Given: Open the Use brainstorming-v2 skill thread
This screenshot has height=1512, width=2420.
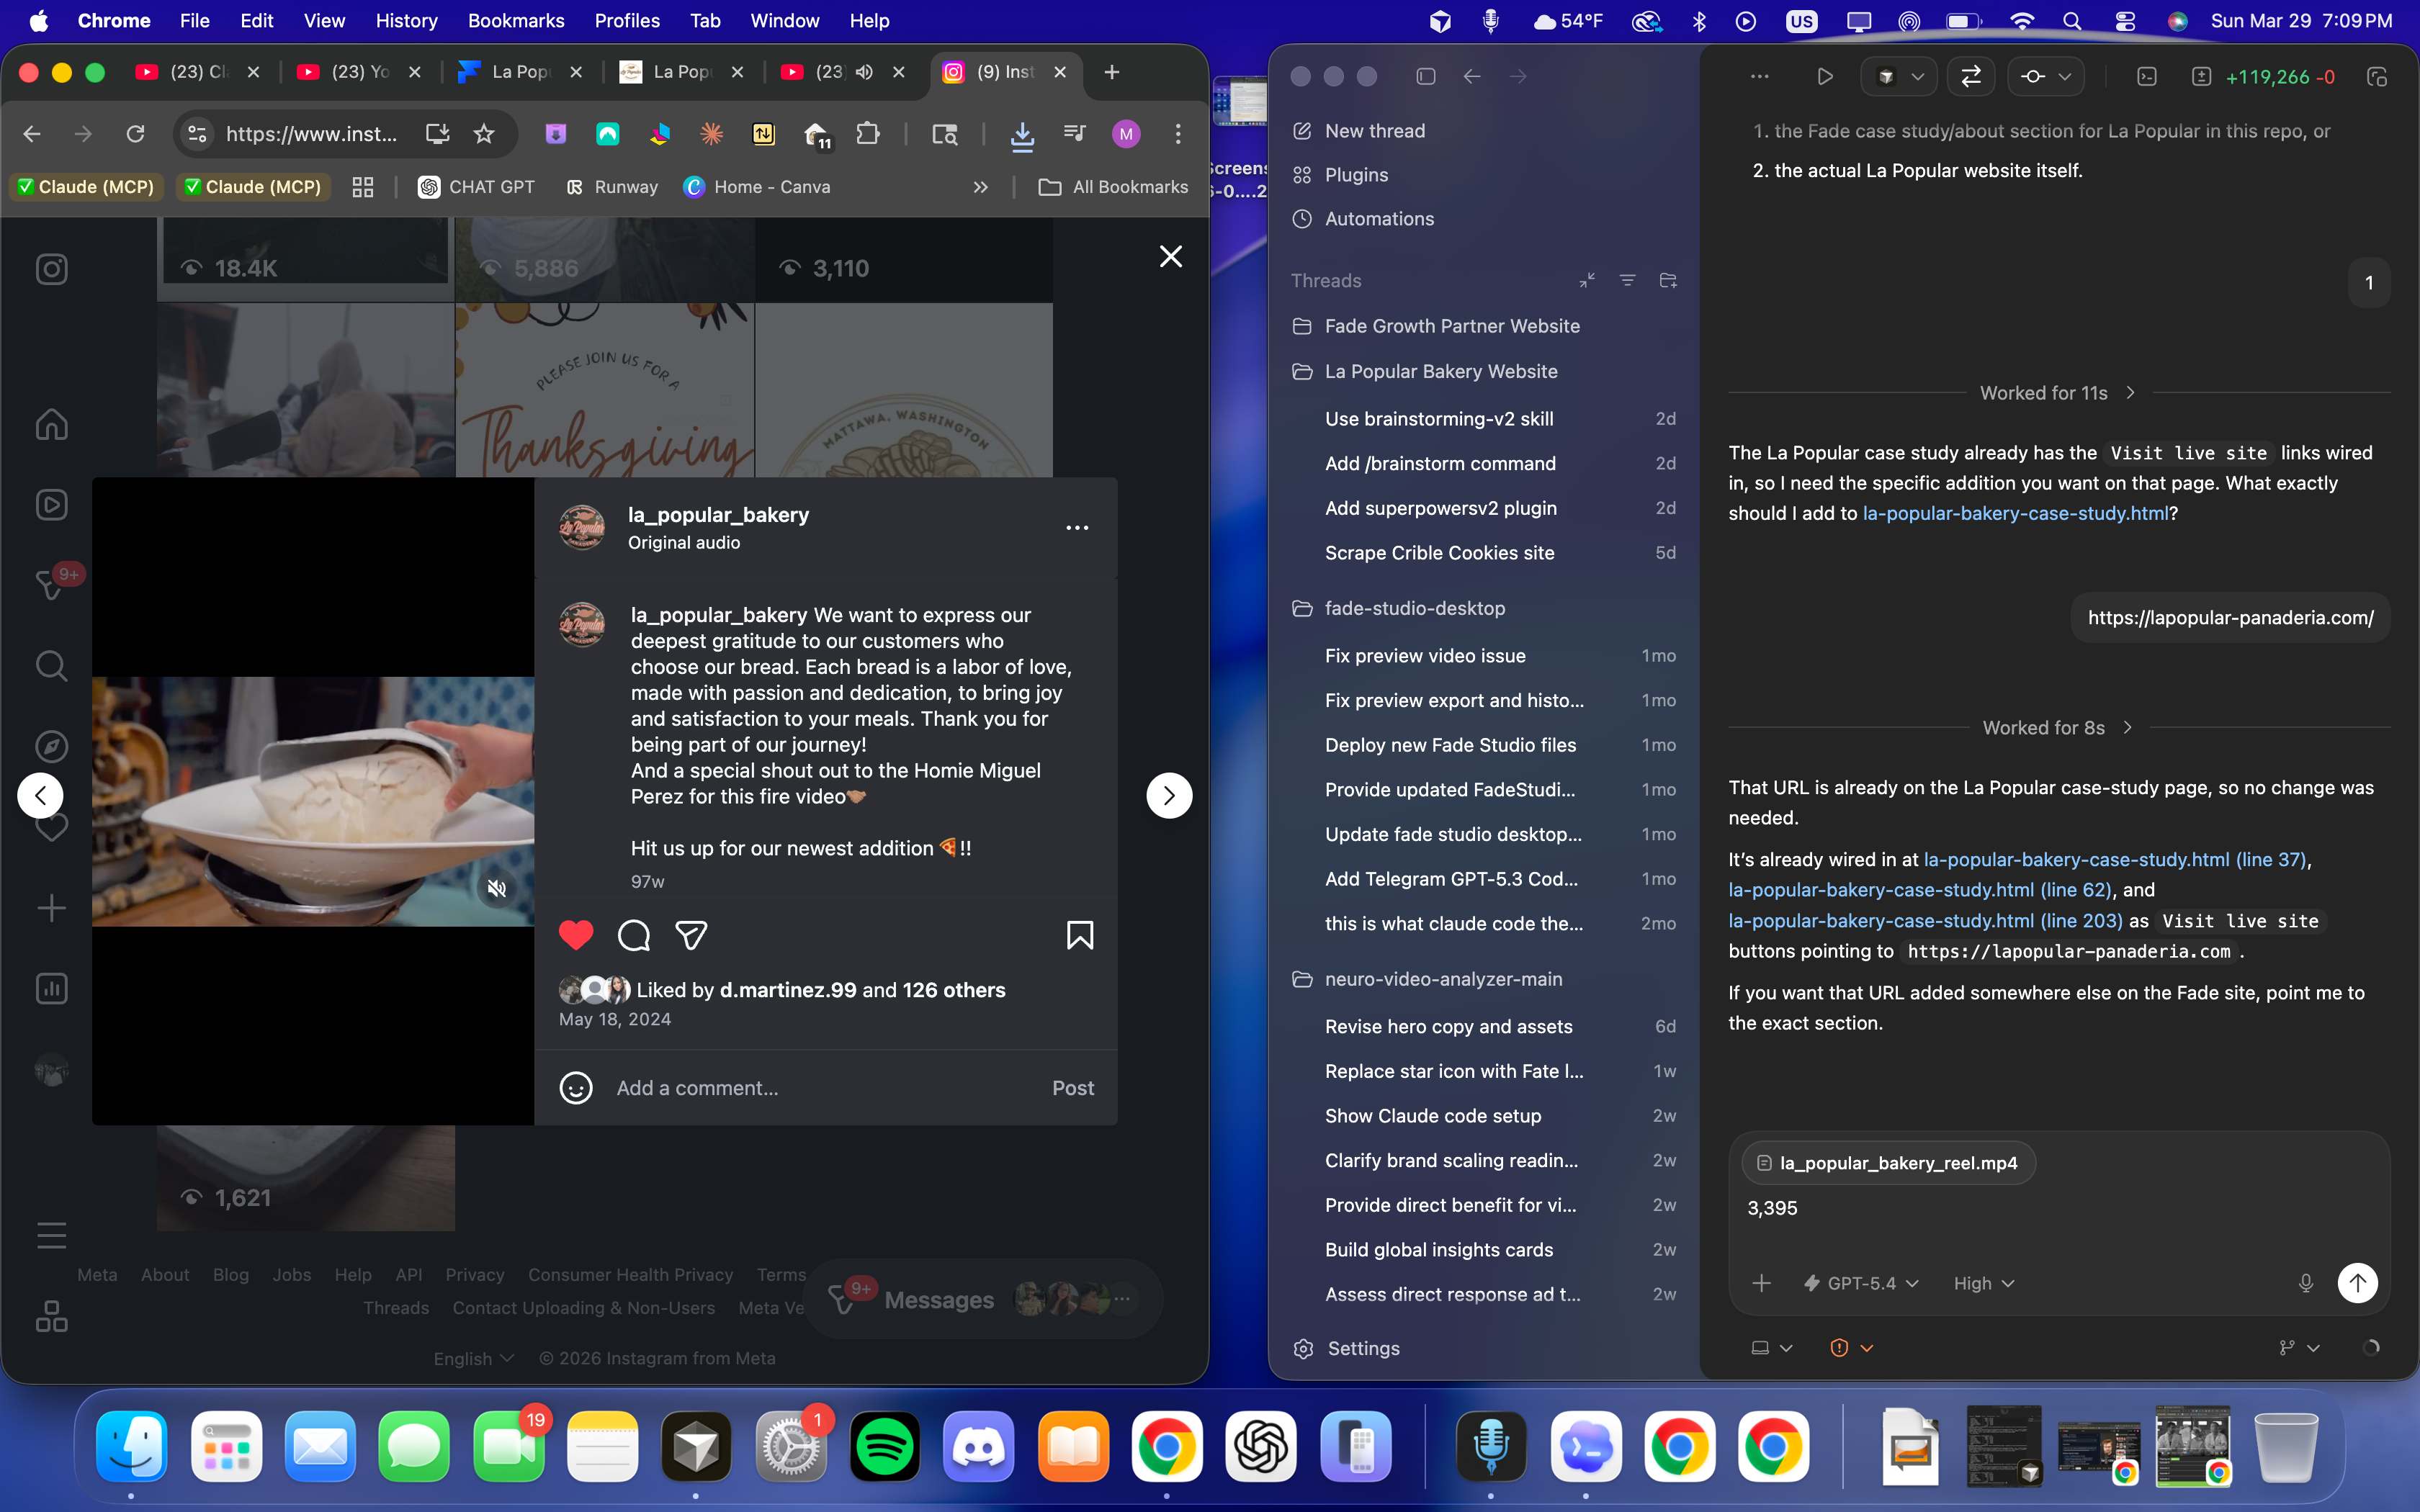Looking at the screenshot, I should 1438,419.
